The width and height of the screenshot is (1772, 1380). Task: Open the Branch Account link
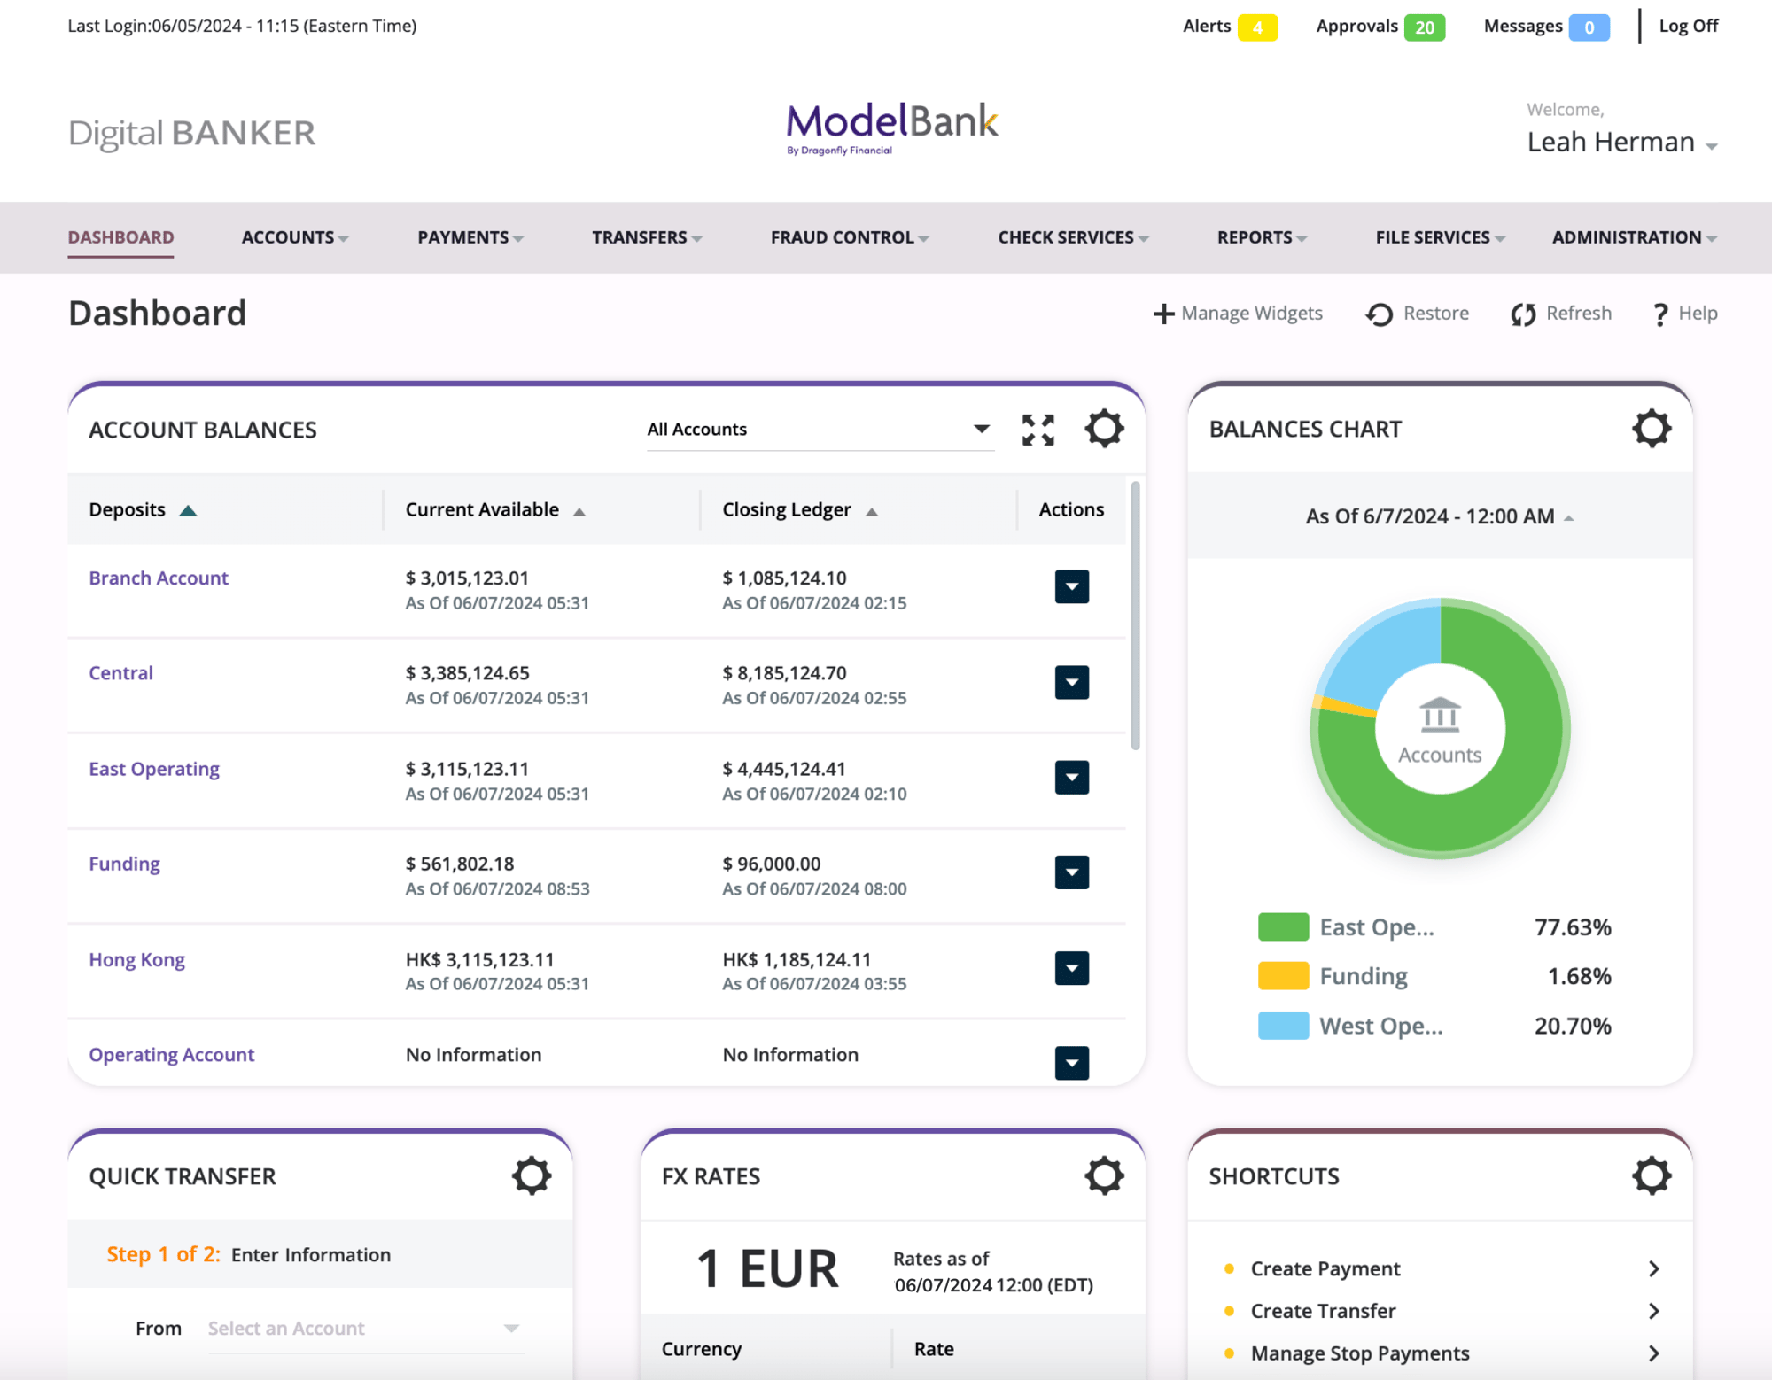159,578
